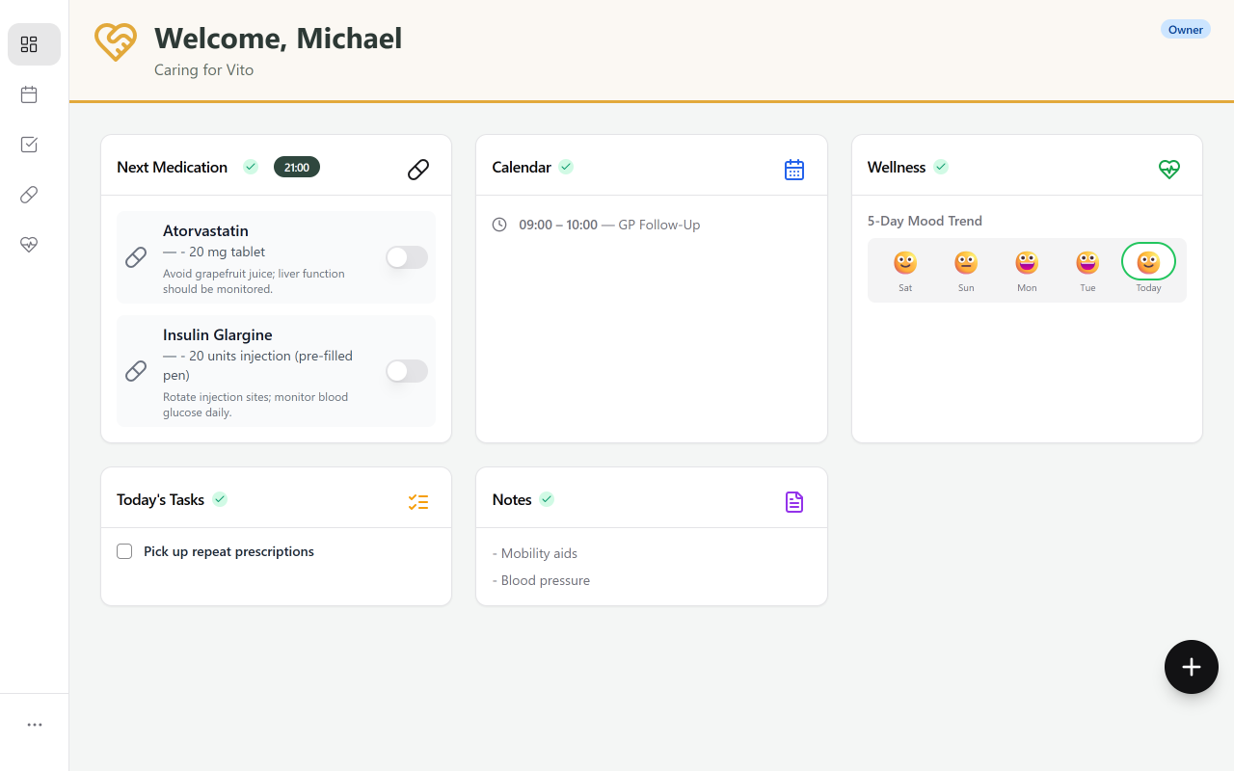
Task: Click the floating plus add button
Action: pyautogui.click(x=1192, y=667)
